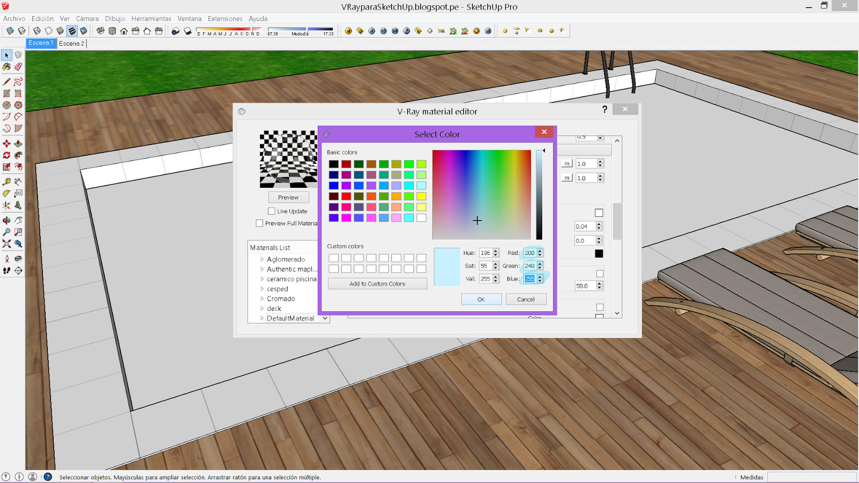This screenshot has height=483, width=859.
Task: Switch to Monochrome face style
Action: [x=83, y=31]
